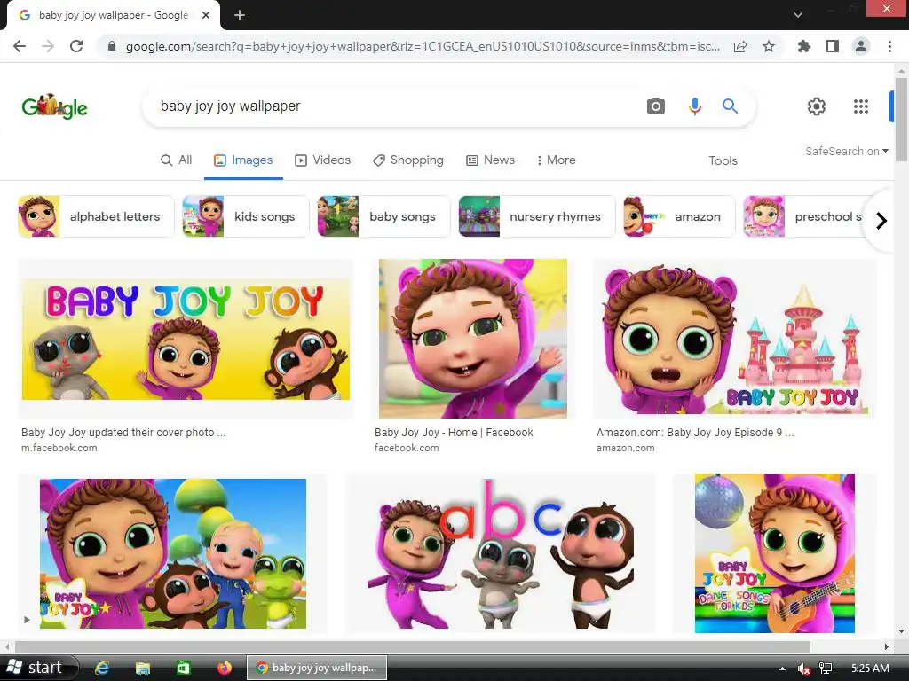The image size is (909, 681).
Task: Switch to the Shopping tab
Action: [x=408, y=160]
